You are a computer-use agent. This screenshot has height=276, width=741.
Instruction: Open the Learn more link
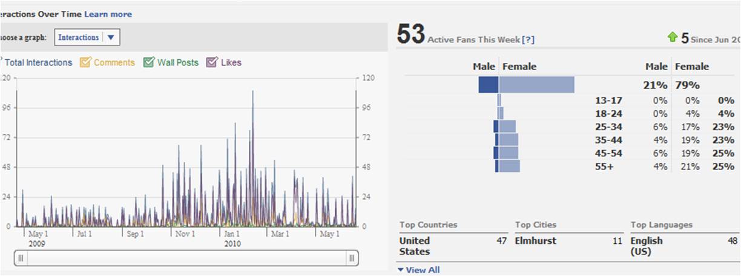(x=108, y=14)
